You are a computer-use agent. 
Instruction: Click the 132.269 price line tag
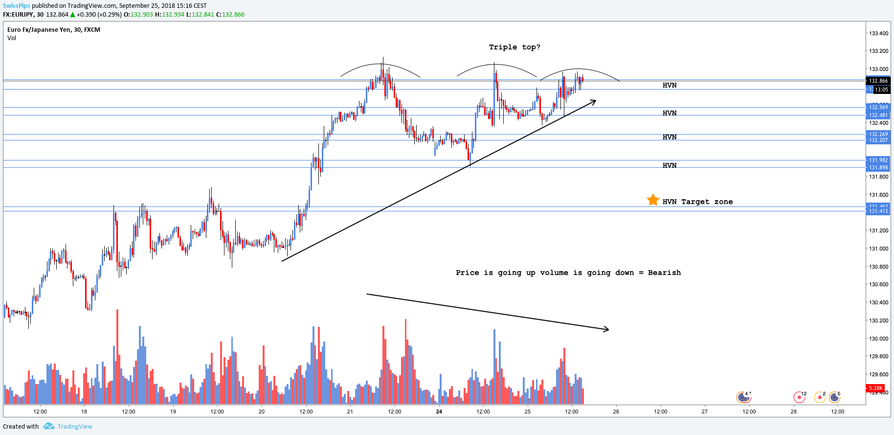click(x=878, y=134)
